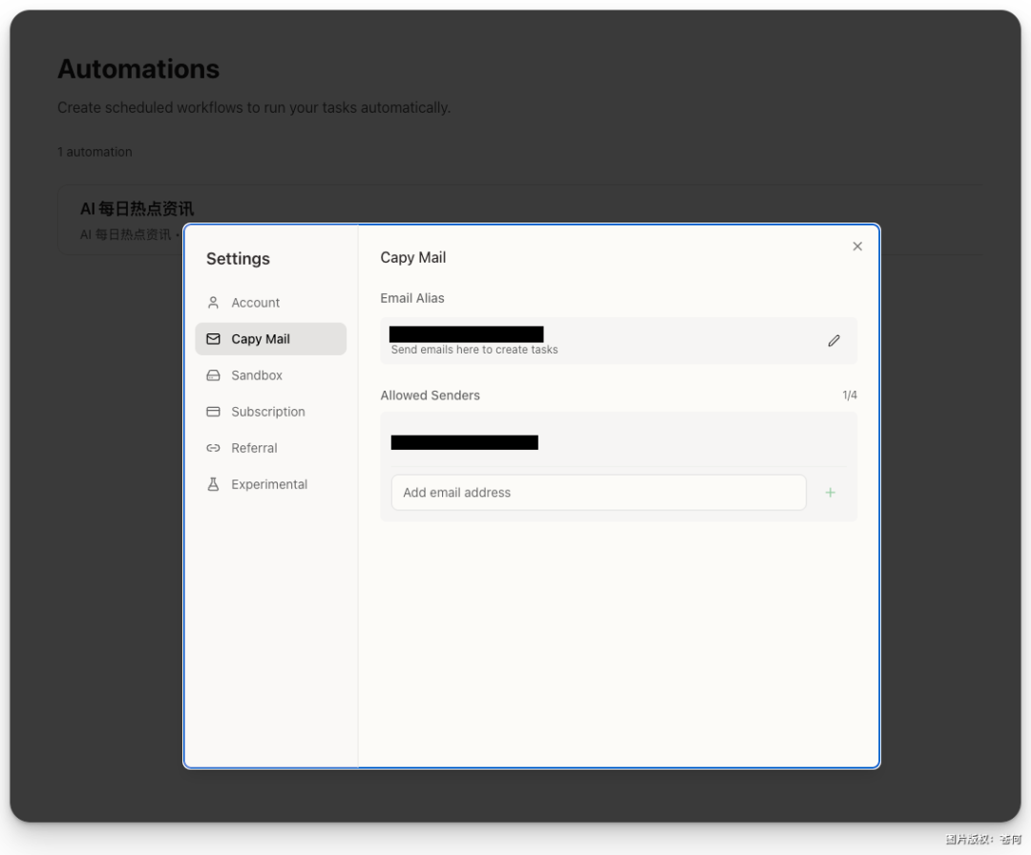The height and width of the screenshot is (855, 1031).
Task: Click the Subscription card icon
Action: tap(212, 411)
